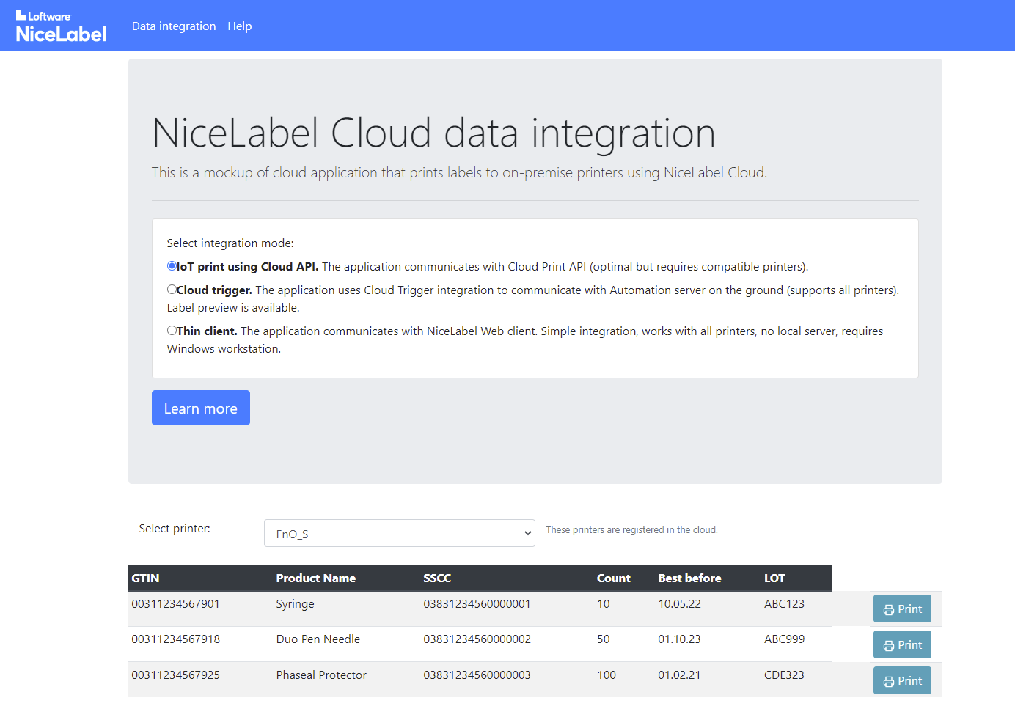This screenshot has height=709, width=1015.
Task: Click the SSCC column header
Action: 437,578
